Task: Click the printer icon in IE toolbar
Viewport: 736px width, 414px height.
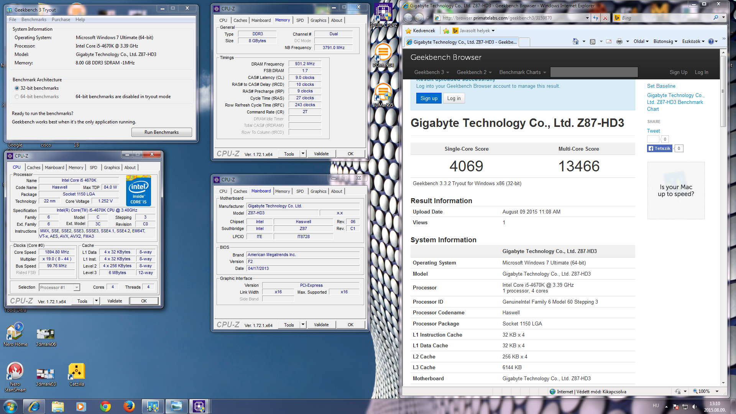Action: click(x=619, y=41)
